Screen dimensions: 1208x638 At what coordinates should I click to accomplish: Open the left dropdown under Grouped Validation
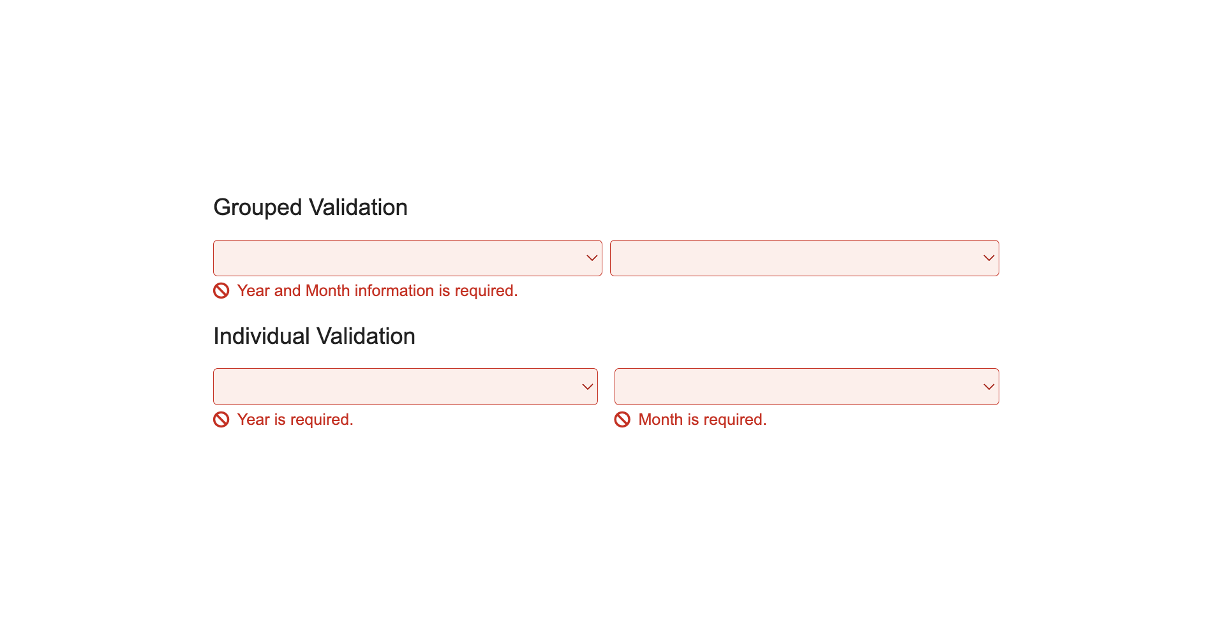coord(407,258)
